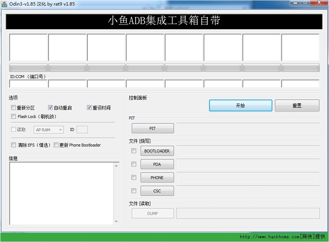
Task: Close the Odin3 window
Action: tap(319, 3)
